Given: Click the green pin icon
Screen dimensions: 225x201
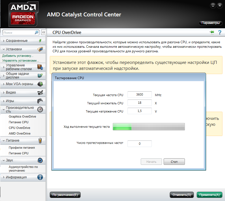Looking at the screenshot, I should tap(211, 33).
